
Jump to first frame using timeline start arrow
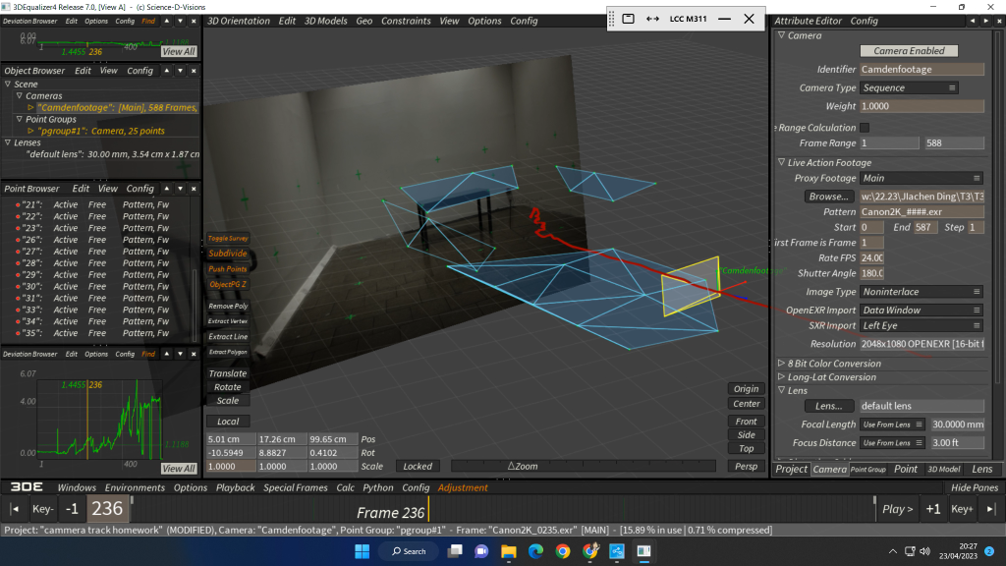coord(15,509)
